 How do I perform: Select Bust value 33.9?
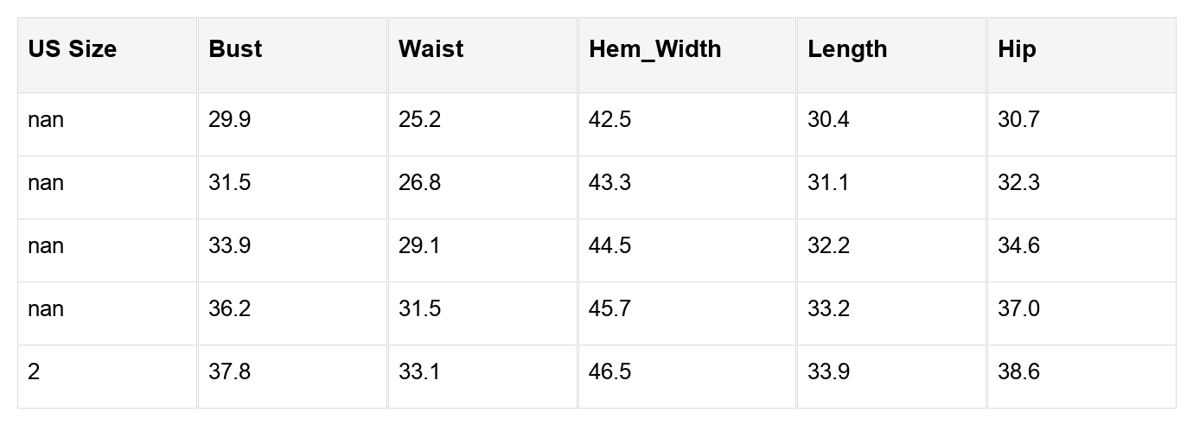click(229, 245)
